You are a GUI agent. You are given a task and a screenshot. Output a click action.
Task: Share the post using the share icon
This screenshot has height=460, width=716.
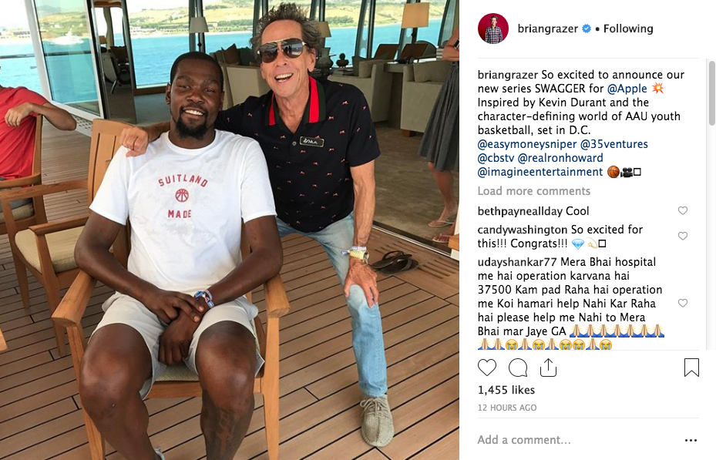tap(548, 368)
